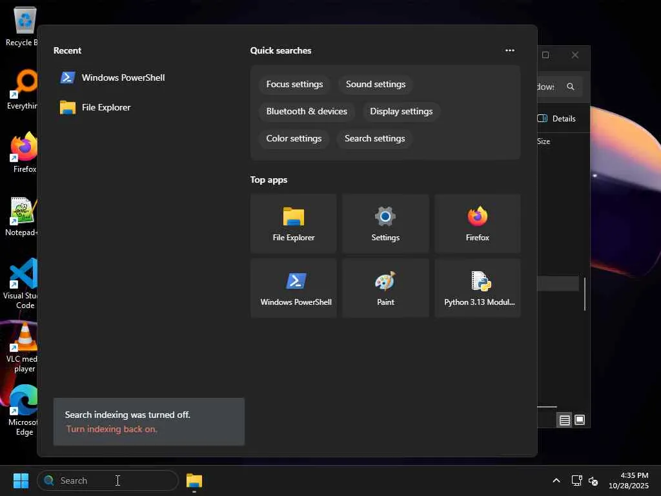The width and height of the screenshot is (661, 496).
Task: Open the Windows Start button
Action: pos(21,480)
